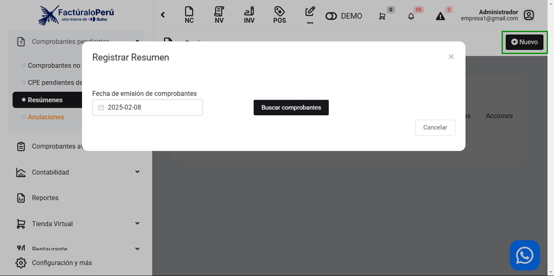This screenshot has width=554, height=276.
Task: Collapse sidebar with the back chevron
Action: click(x=163, y=15)
